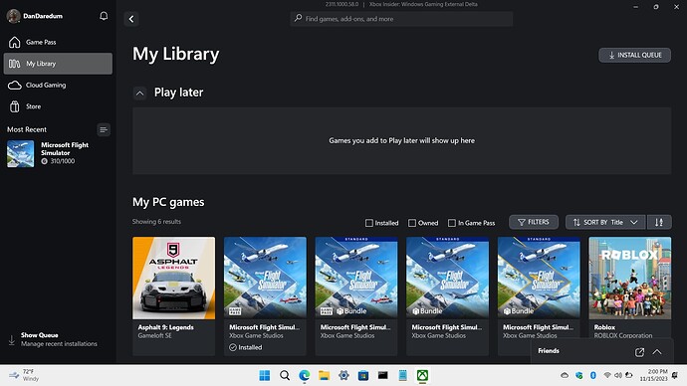Image resolution: width=687 pixels, height=386 pixels.
Task: Click the Installed status on Flight Simulator
Action: click(245, 347)
